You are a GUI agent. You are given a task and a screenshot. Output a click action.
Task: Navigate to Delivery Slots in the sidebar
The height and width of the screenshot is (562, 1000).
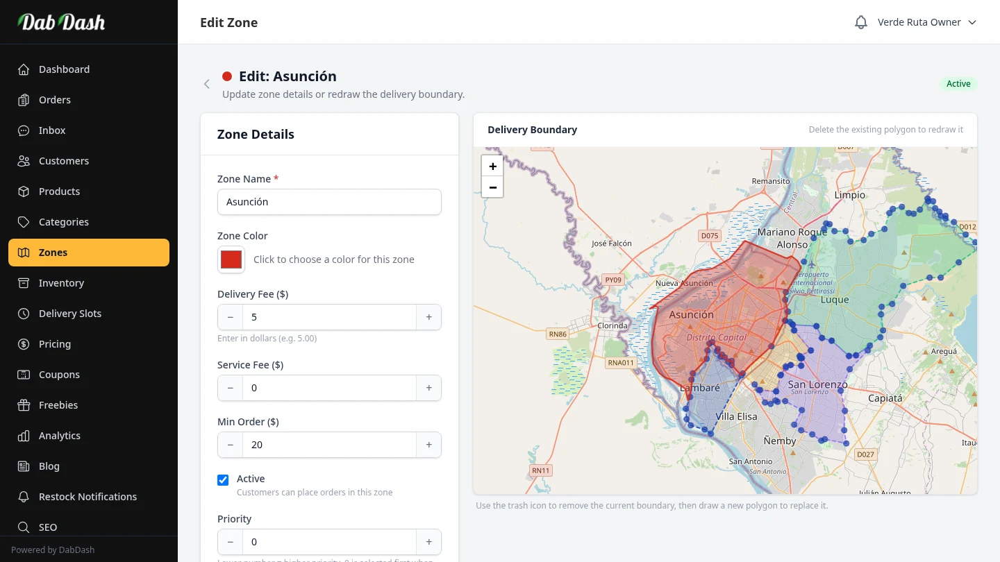pos(70,314)
